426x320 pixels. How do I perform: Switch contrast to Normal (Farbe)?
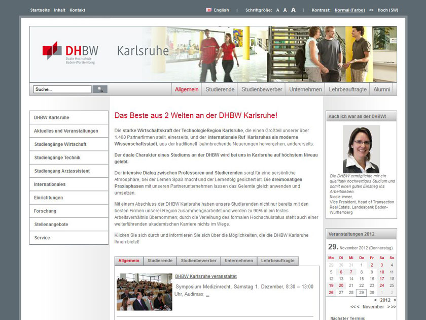point(349,10)
